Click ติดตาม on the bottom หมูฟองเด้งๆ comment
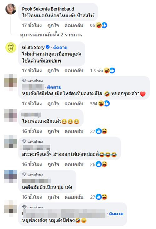The image size is (156, 229). coord(116,214)
